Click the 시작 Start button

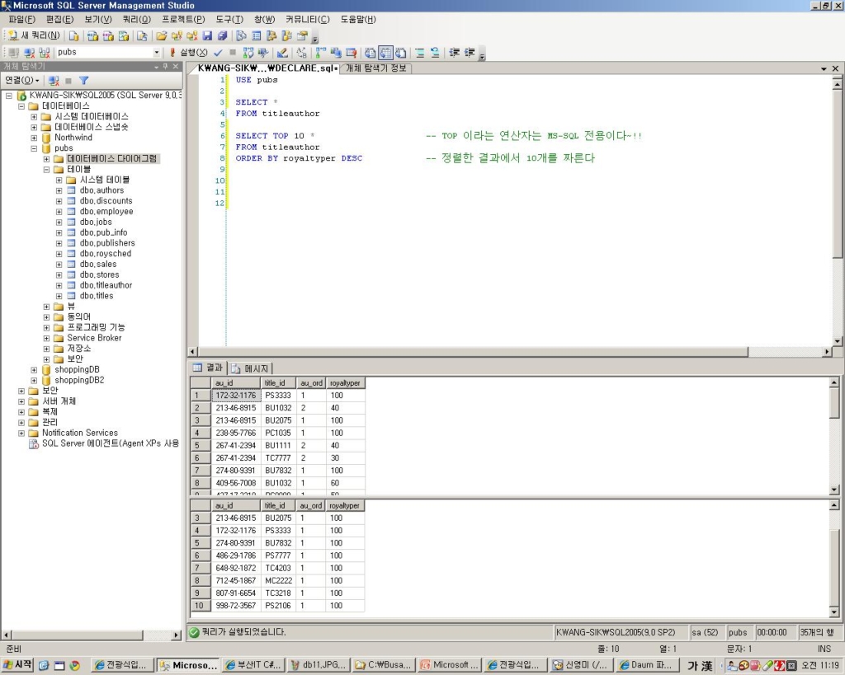(18, 665)
